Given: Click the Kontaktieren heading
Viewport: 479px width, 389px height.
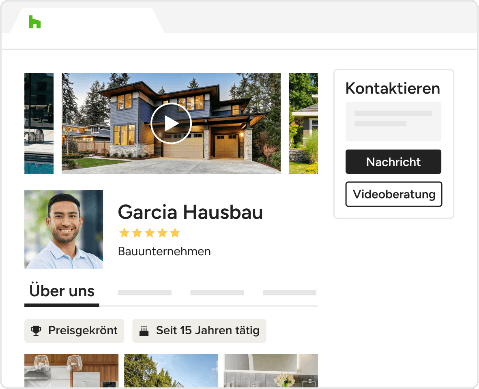Looking at the screenshot, I should 393,88.
